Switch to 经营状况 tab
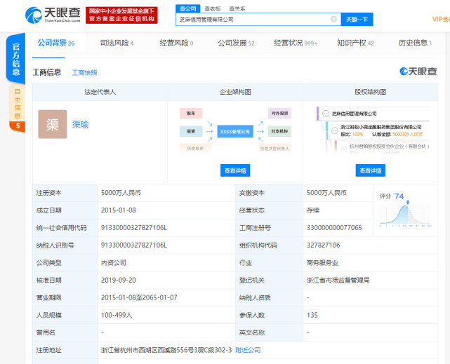This screenshot has height=364, width=450. 296,43
